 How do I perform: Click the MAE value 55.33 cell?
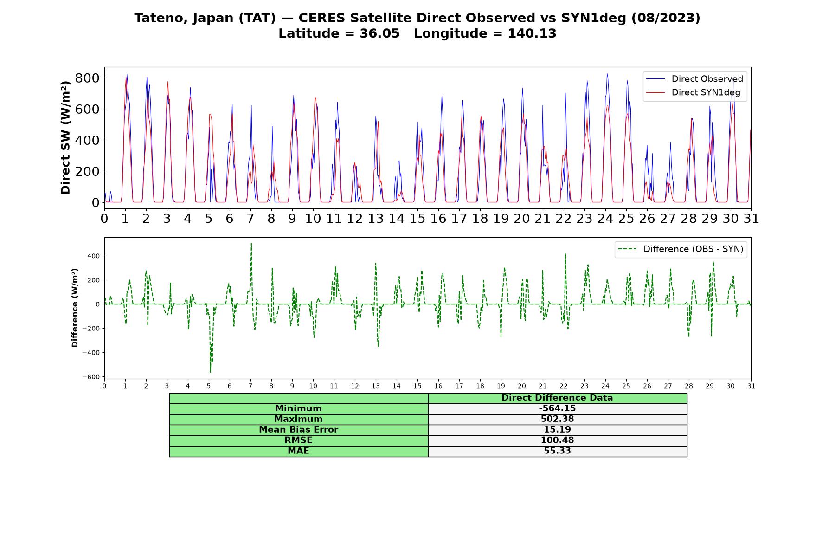coord(558,451)
